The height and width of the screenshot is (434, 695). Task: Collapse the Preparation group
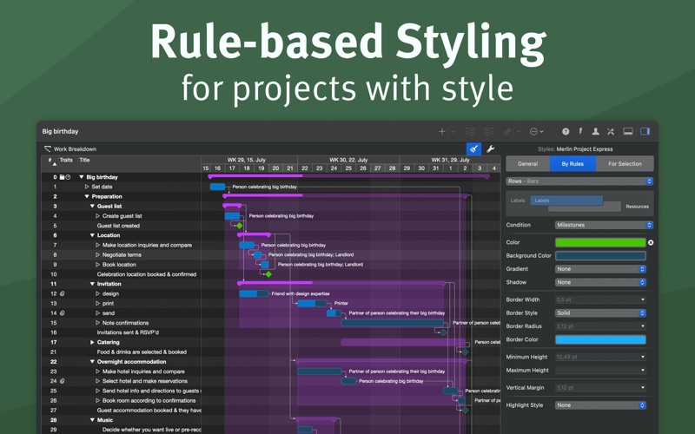87,197
